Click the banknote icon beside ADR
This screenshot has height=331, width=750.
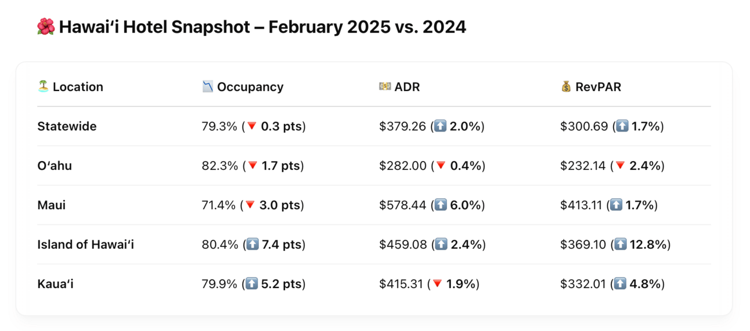385,87
